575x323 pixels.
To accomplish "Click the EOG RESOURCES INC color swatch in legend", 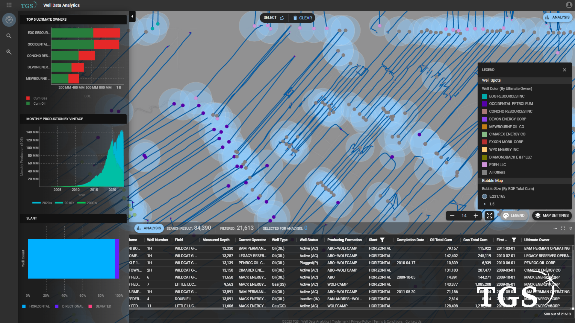I will point(485,96).
